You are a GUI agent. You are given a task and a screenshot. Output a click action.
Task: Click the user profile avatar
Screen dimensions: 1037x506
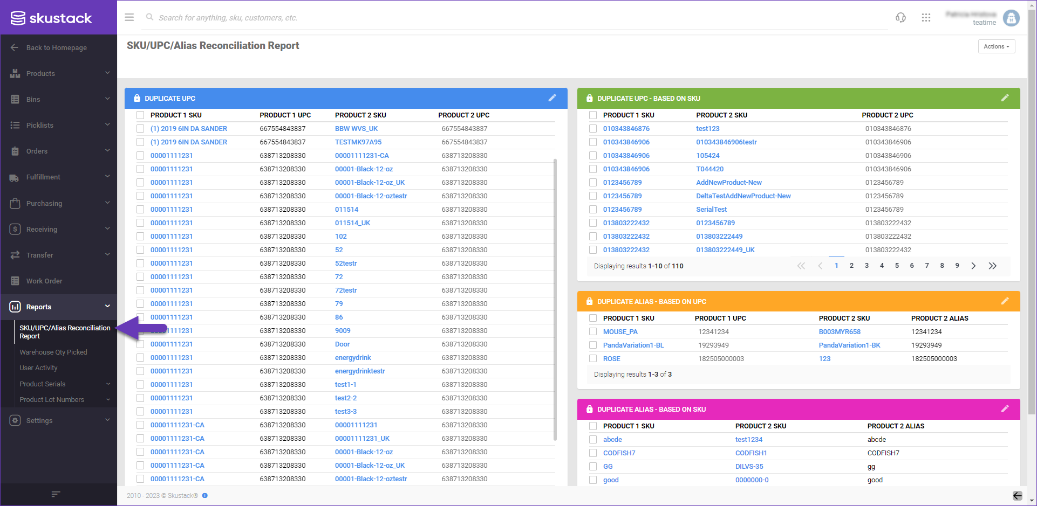[x=1011, y=18]
